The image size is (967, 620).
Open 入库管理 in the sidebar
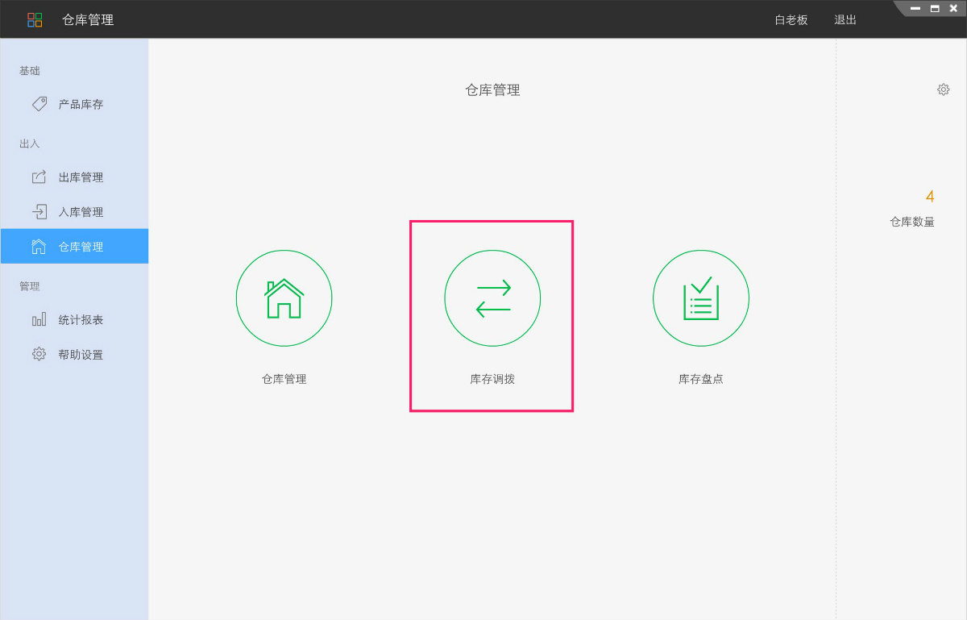coord(74,212)
